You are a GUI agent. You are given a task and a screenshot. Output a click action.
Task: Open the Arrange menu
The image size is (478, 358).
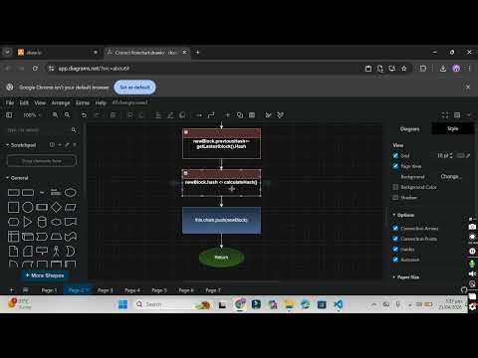pyautogui.click(x=61, y=102)
